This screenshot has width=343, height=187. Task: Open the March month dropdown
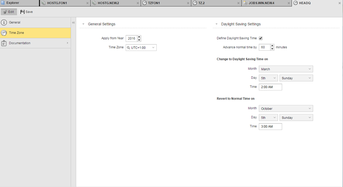click(x=286, y=69)
